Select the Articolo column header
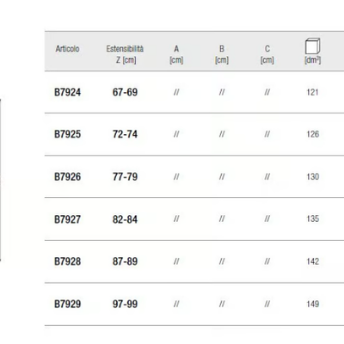 pos(67,49)
